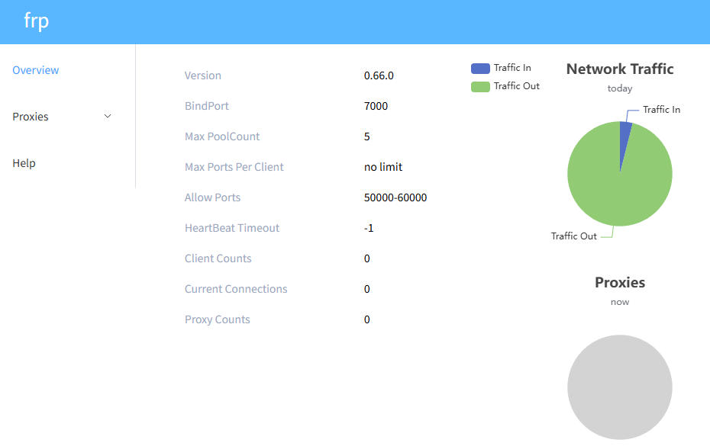Toggle the Traffic In legend swatch
This screenshot has height=446, width=710.
(480, 69)
